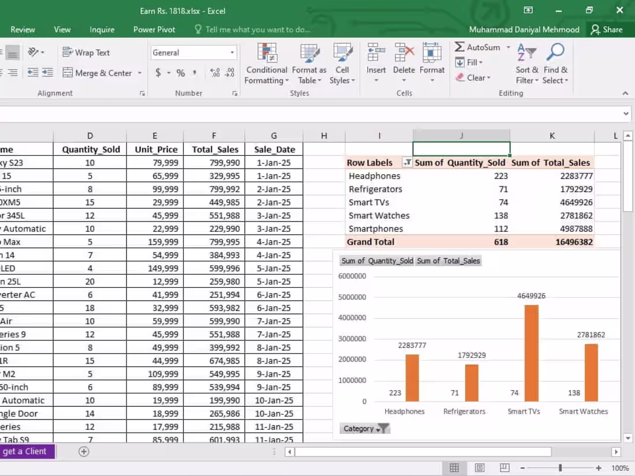This screenshot has width=635, height=476.
Task: Select column D header
Action: [x=90, y=136]
